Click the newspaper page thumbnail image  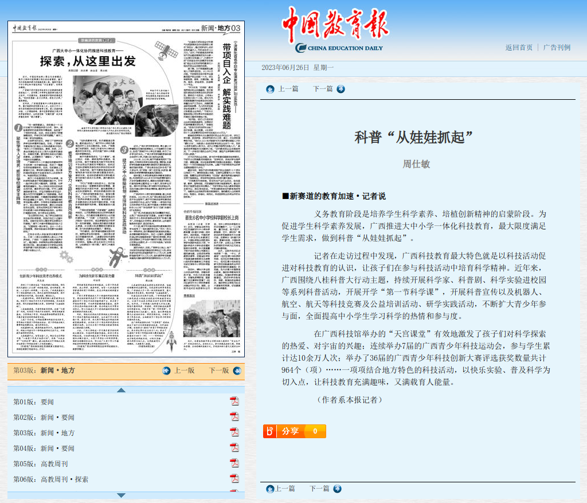click(126, 189)
